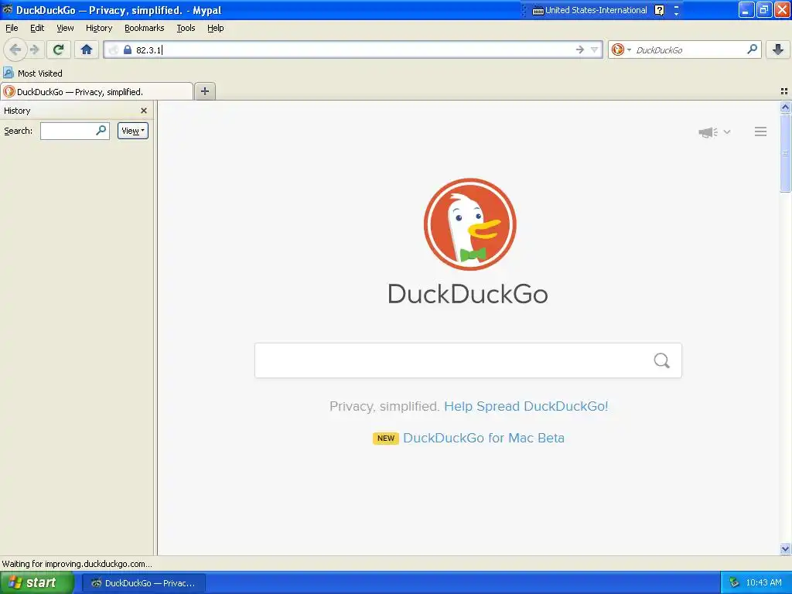Open the Most Visited bookmarks folder
This screenshot has width=792, height=594.
(33, 73)
